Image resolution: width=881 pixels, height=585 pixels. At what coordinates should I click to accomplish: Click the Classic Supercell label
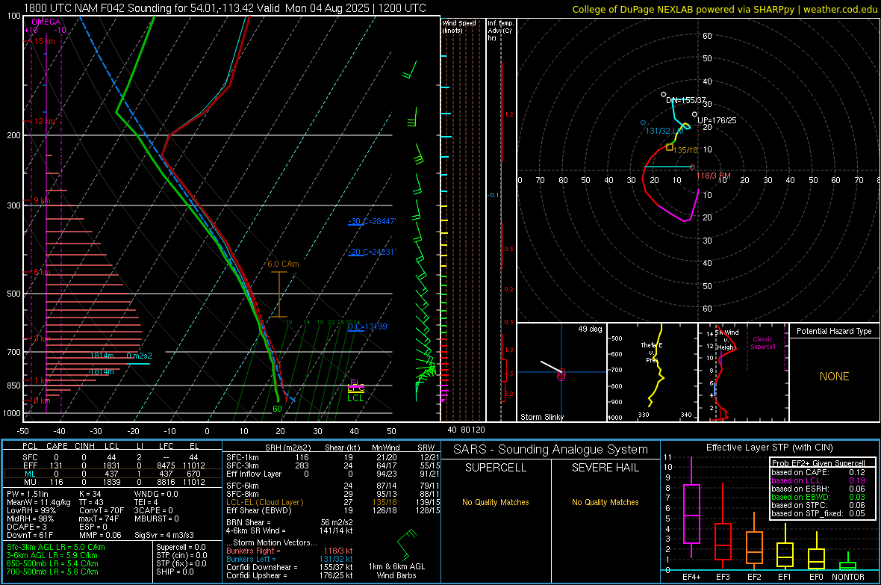(x=762, y=343)
